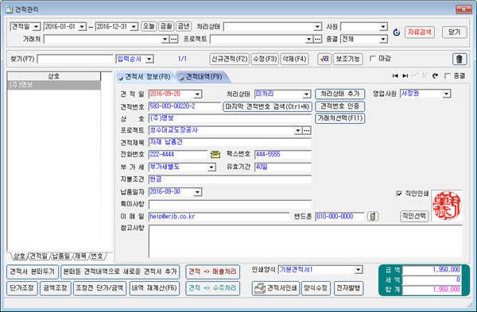The height and width of the screenshot is (312, 477).
Task: Select the 상호 bottom list tab
Action: pos(19,256)
